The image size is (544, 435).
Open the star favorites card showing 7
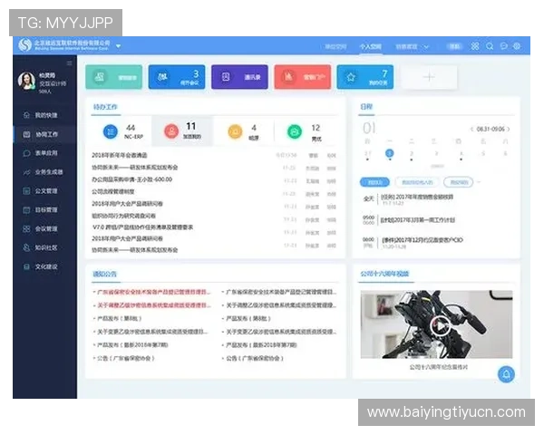[365, 77]
